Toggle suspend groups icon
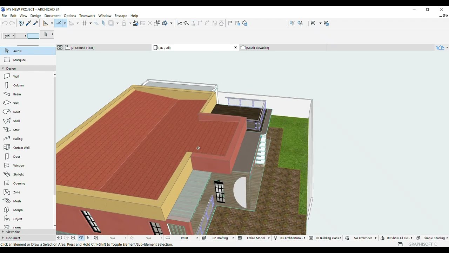449x253 pixels. coord(135,23)
